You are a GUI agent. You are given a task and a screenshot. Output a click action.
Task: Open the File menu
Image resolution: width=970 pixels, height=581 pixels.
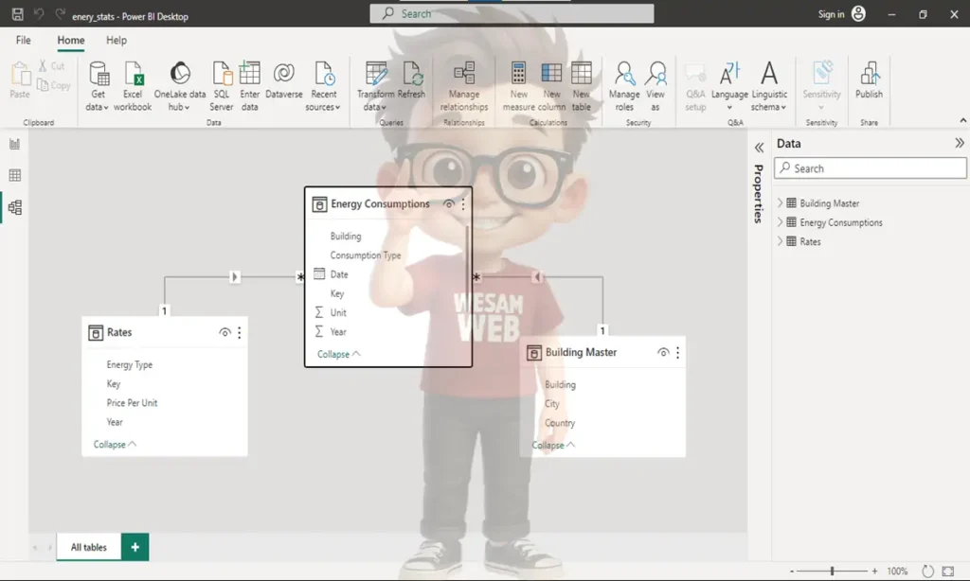[x=24, y=41]
